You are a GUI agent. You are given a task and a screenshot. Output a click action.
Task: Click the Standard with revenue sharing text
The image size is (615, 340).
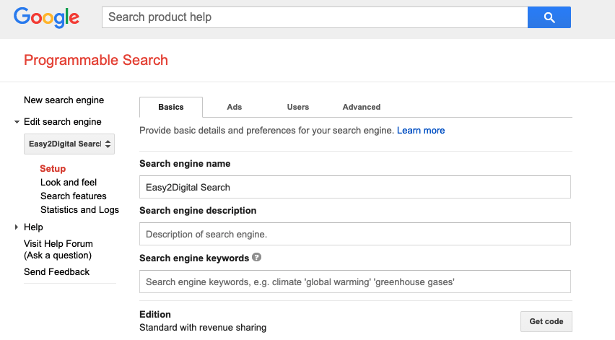coord(203,328)
